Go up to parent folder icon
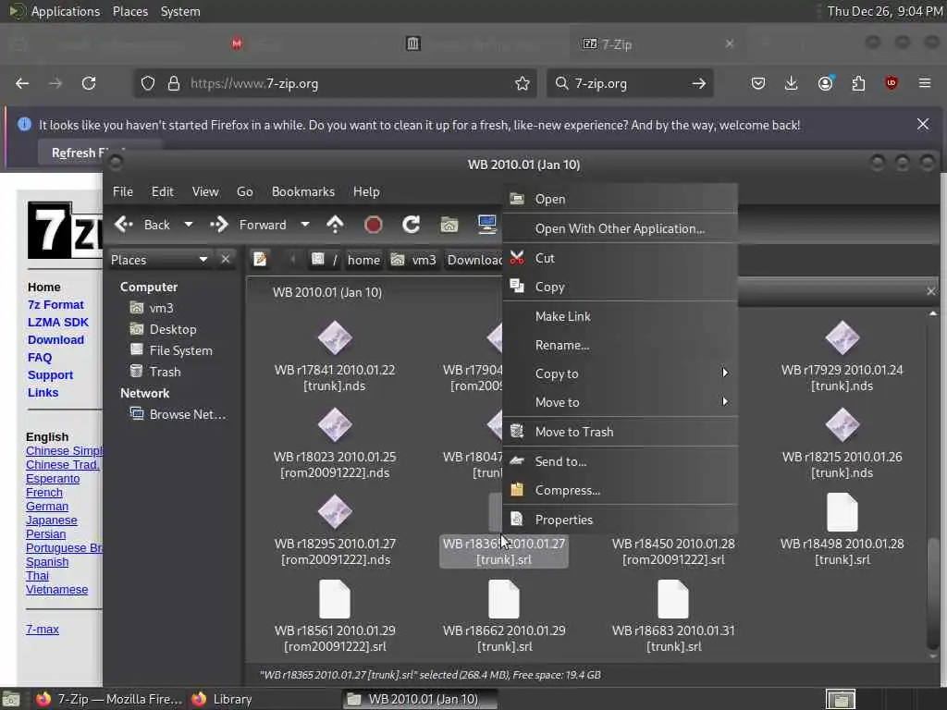The height and width of the screenshot is (710, 947). coord(335,225)
